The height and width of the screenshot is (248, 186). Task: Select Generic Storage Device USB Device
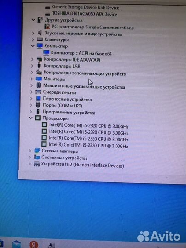(x=86, y=7)
